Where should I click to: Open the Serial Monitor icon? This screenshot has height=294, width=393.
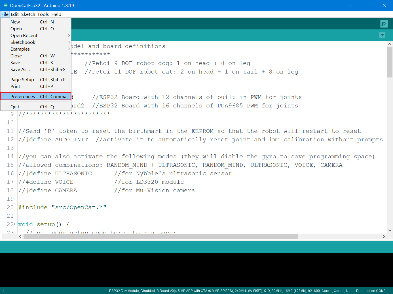click(x=384, y=24)
